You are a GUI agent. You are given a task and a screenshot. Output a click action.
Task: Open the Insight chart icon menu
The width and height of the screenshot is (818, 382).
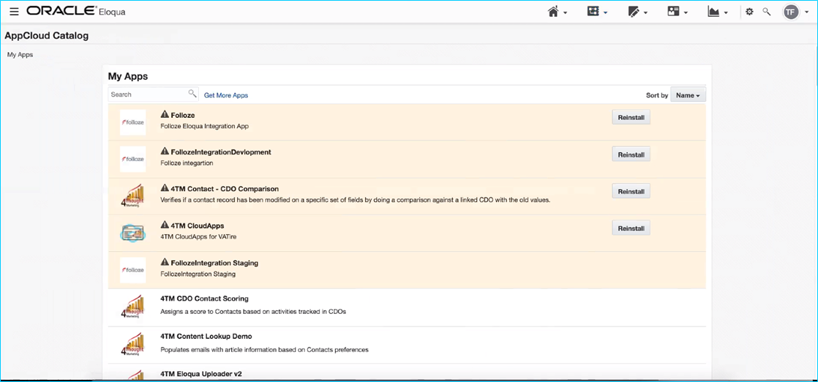click(x=713, y=12)
